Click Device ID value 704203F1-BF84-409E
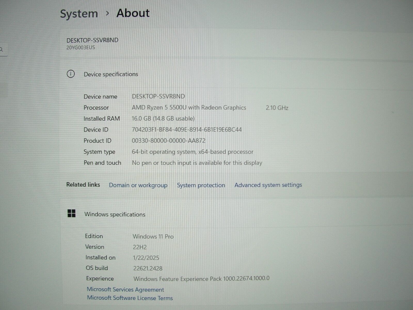The width and height of the screenshot is (413, 310). pos(187,130)
